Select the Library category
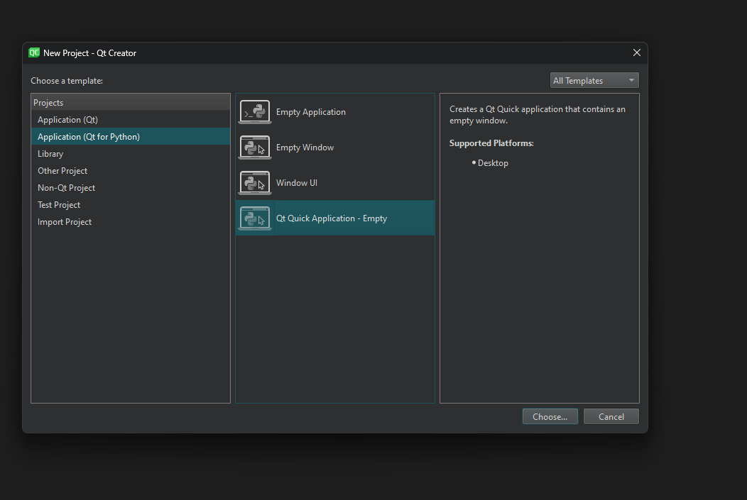This screenshot has height=500, width=747. coord(131,154)
